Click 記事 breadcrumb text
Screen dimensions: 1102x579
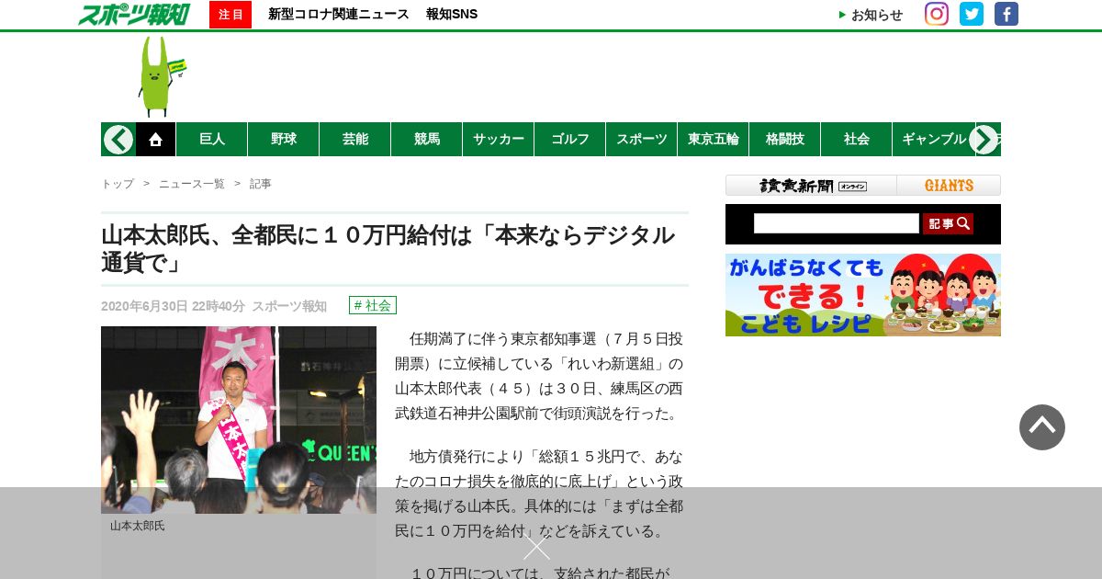pos(261,184)
